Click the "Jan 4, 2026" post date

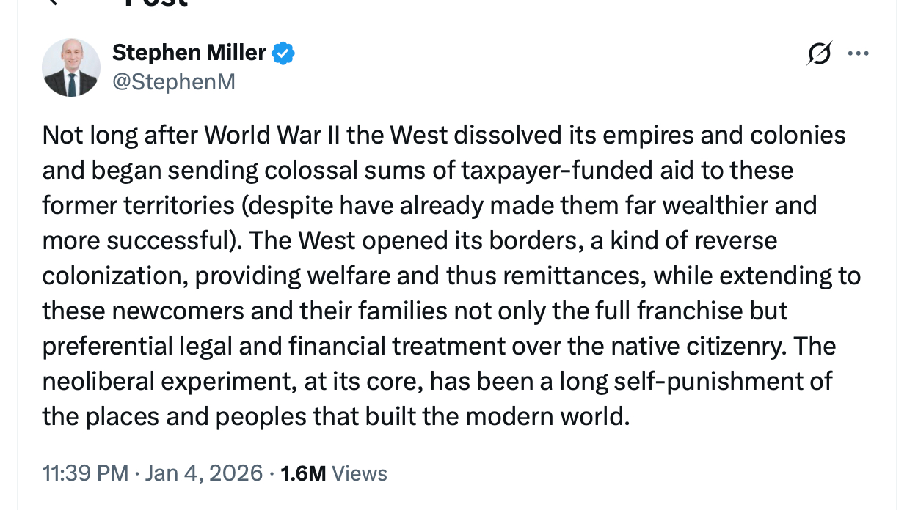pyautogui.click(x=203, y=473)
